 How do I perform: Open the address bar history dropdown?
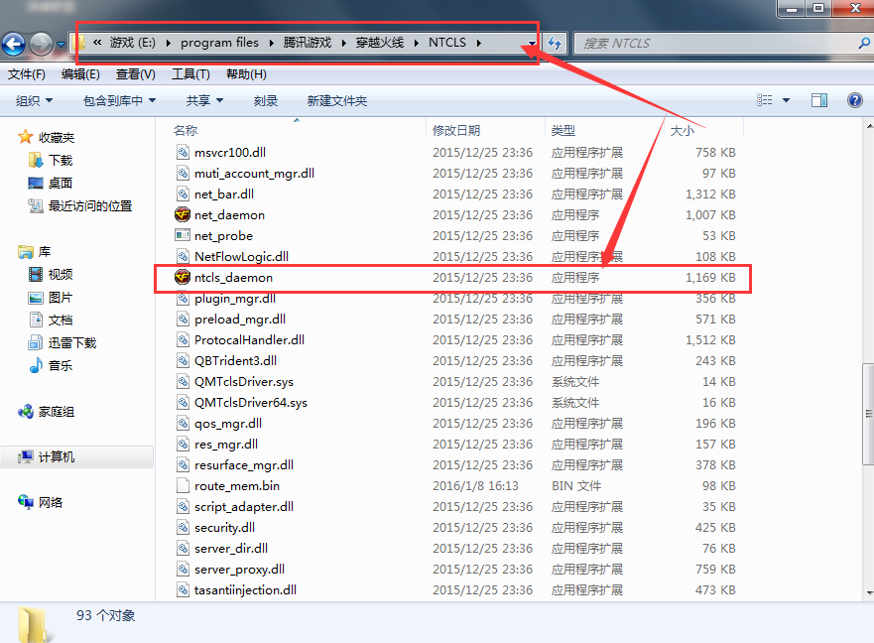pos(532,43)
